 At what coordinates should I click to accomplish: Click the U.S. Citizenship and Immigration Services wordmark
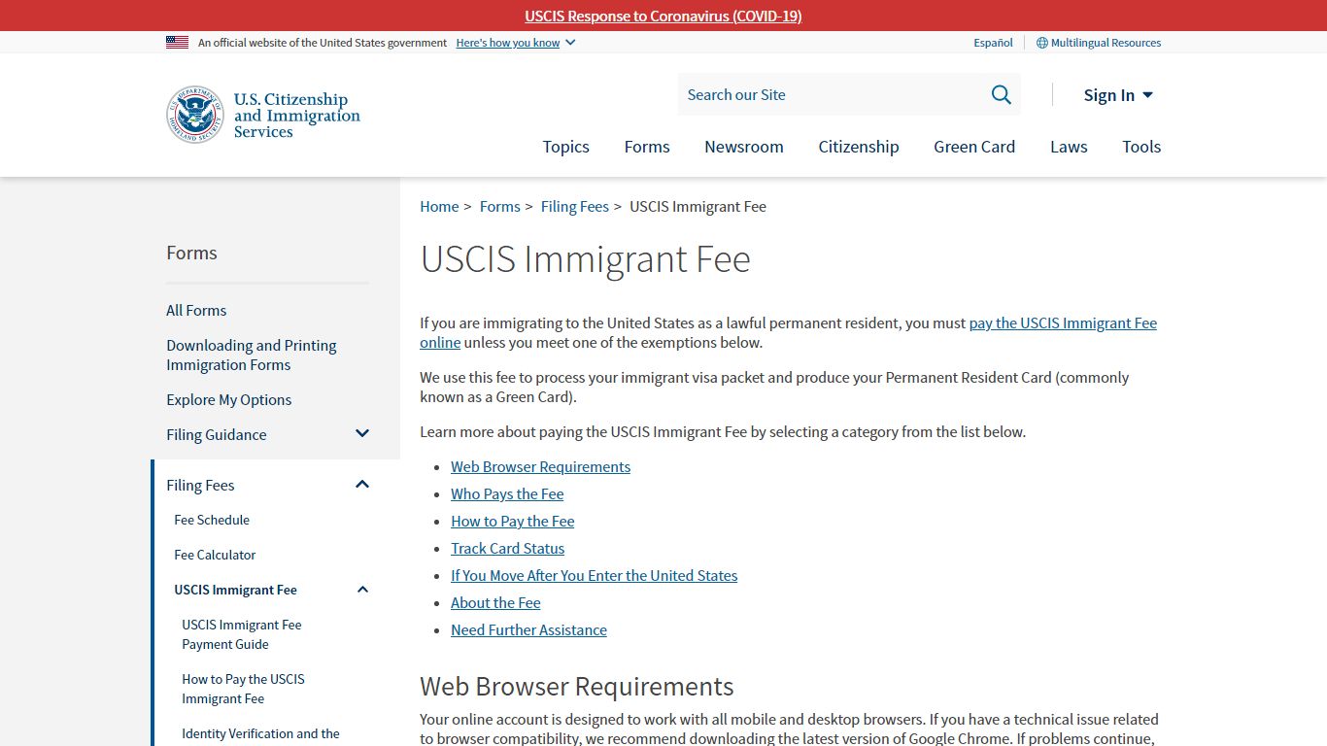click(296, 115)
